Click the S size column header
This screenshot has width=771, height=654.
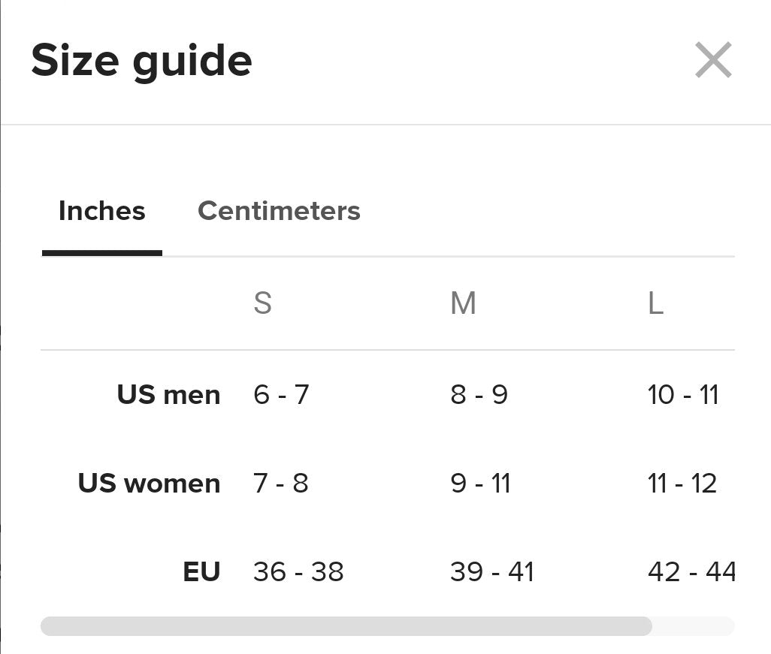(262, 303)
